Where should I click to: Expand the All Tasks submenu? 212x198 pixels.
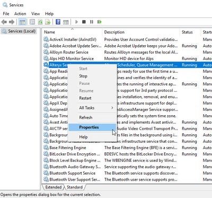pyautogui.click(x=92, y=108)
